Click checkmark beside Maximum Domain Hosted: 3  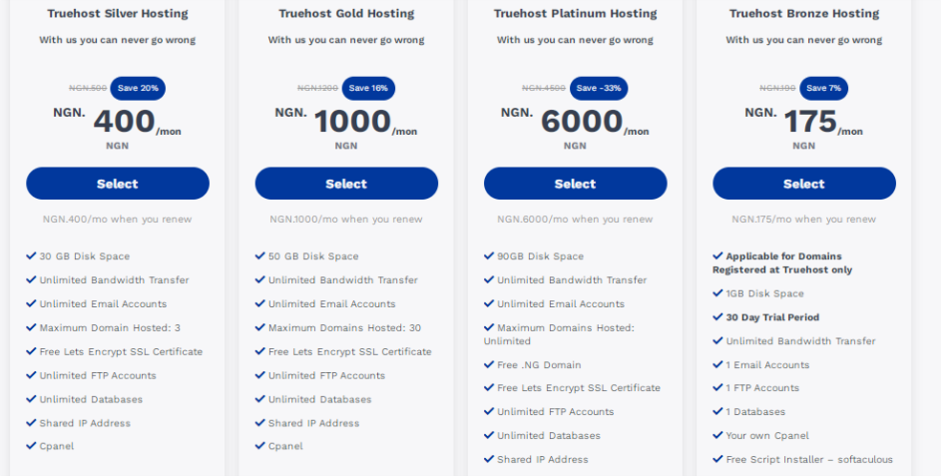point(31,327)
